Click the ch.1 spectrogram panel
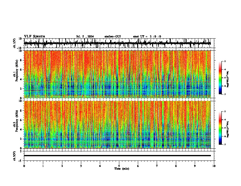 pyautogui.click(x=117, y=74)
